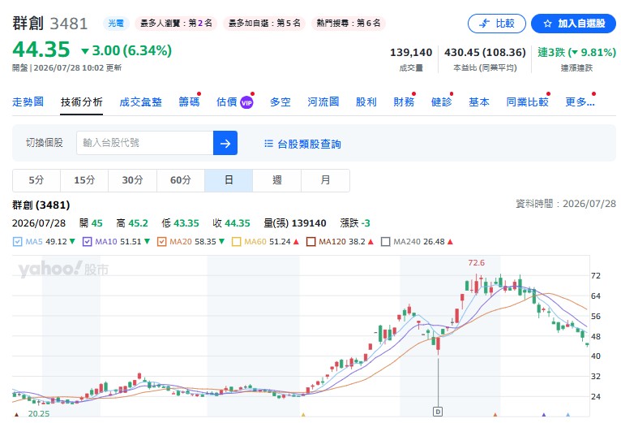
Task: Click the yellow triangle marker on chart axis
Action: (303, 415)
